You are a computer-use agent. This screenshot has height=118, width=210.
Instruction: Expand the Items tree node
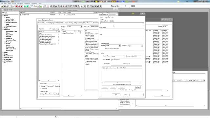pos(3,52)
